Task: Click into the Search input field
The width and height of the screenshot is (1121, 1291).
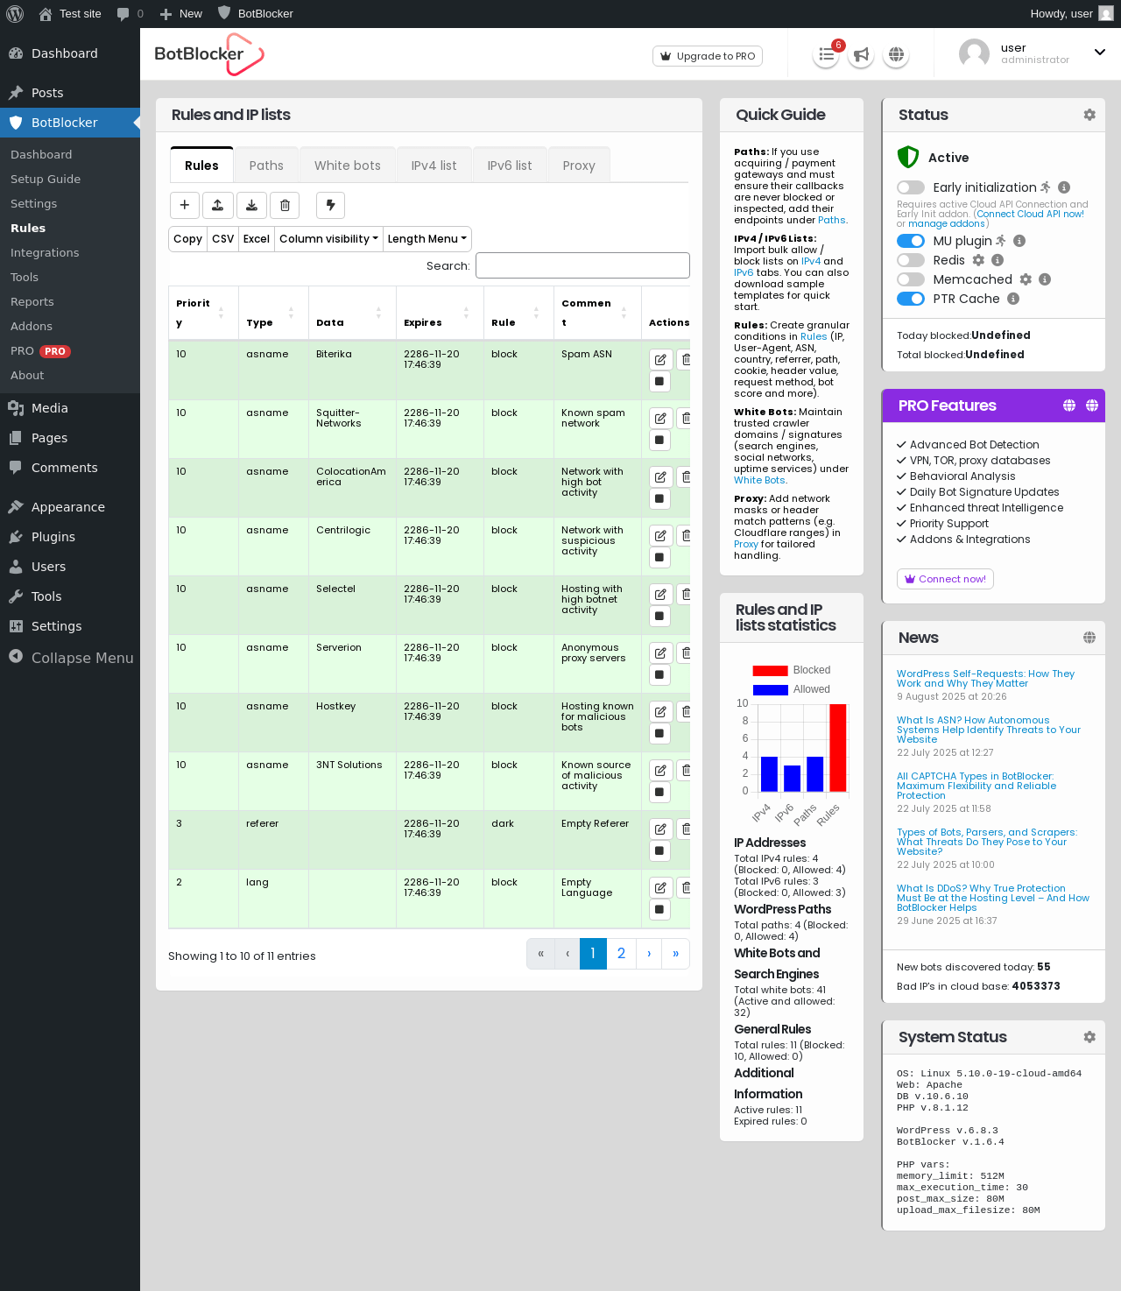Action: [582, 265]
